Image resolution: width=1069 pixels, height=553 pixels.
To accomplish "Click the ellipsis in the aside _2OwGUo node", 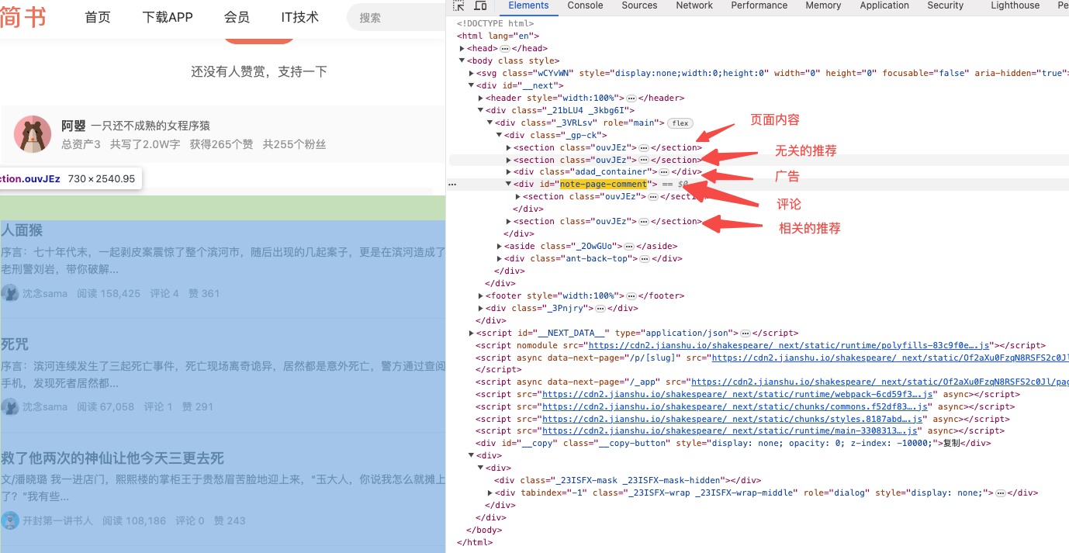I will (629, 246).
